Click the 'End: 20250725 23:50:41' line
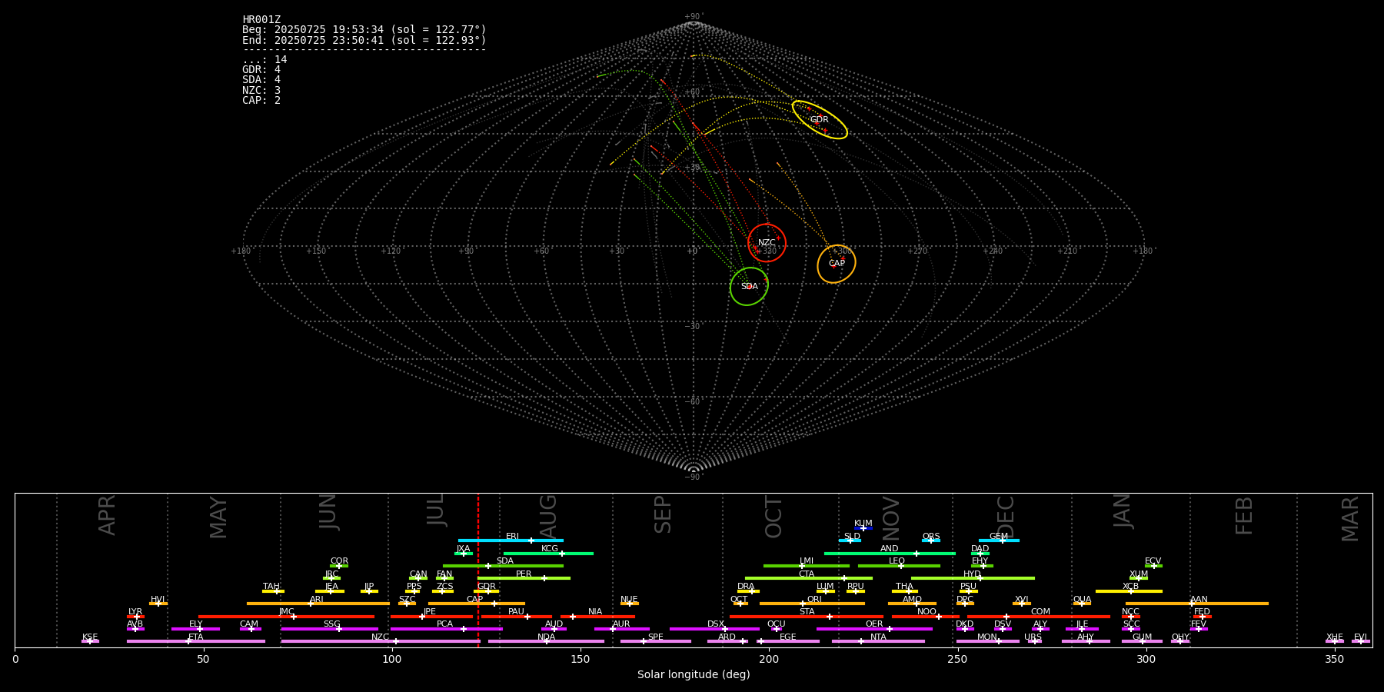Screen dimensions: 1384x692 point(364,40)
